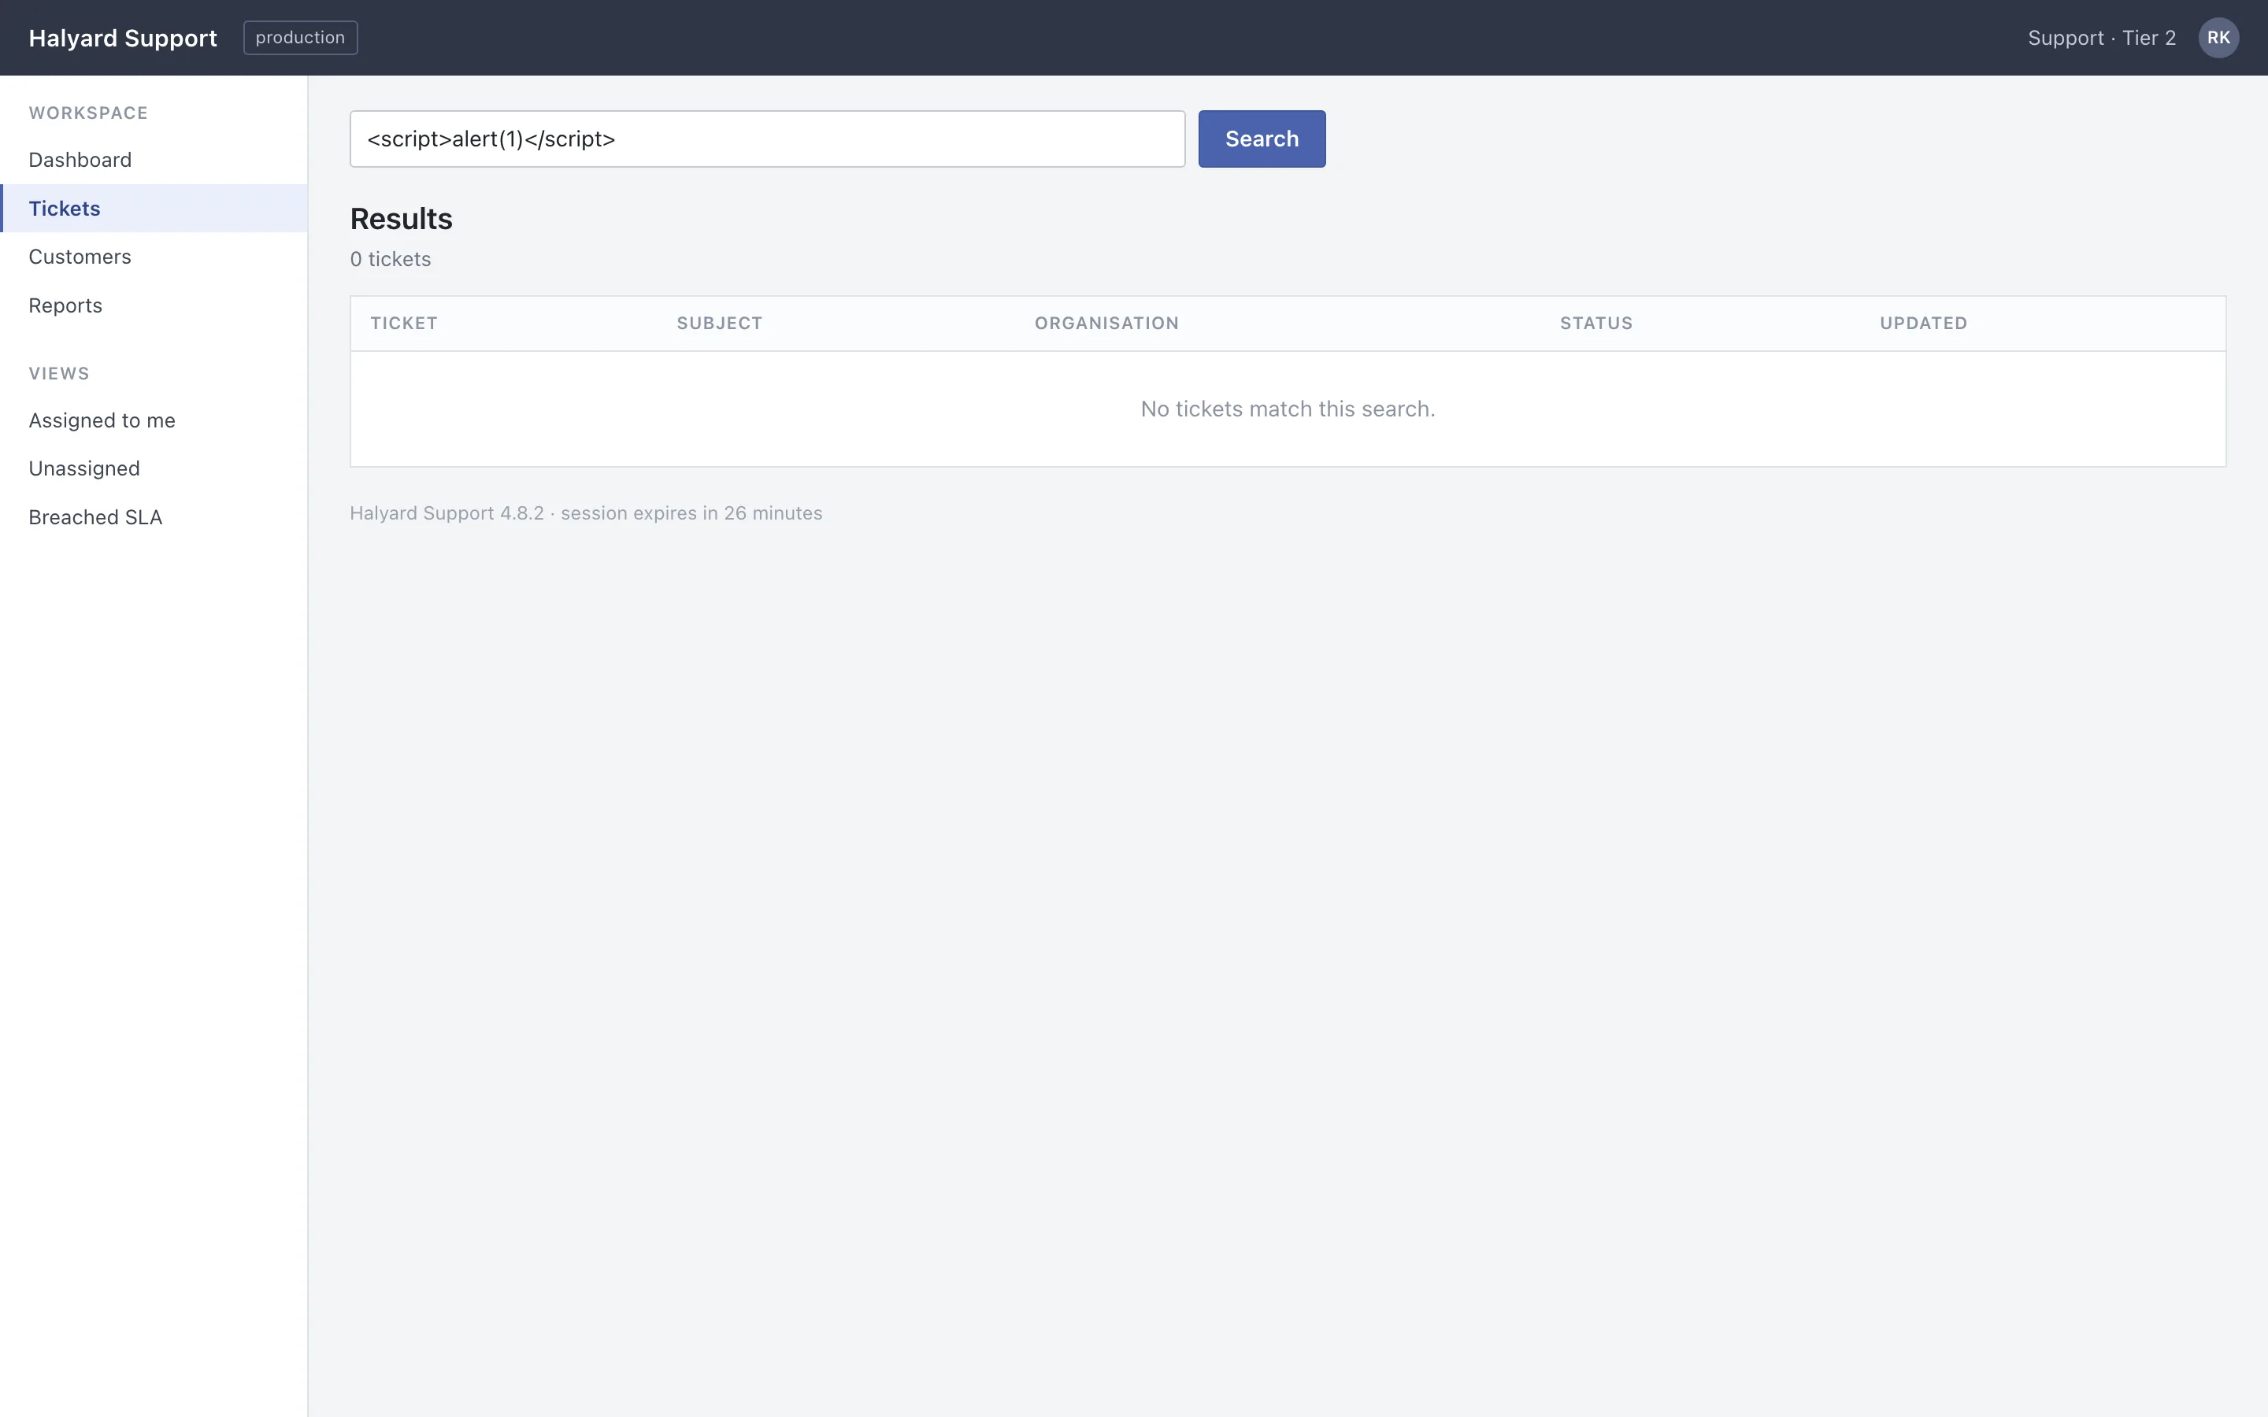
Task: Open the Unassigned view
Action: [154, 468]
